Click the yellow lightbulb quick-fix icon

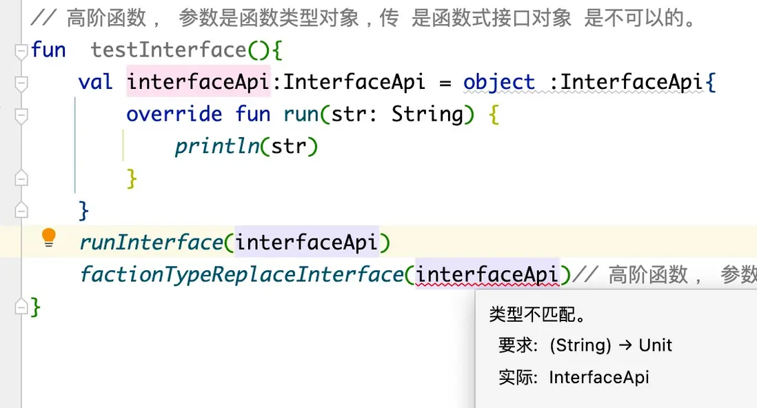(48, 238)
